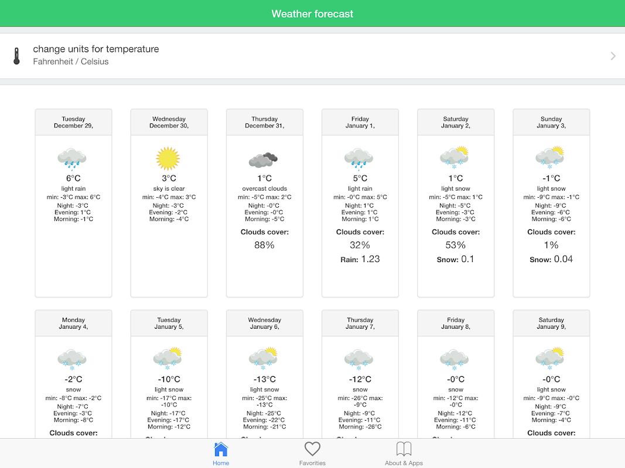Click the light snow icon for Saturday January 2
Image resolution: width=625 pixels, height=468 pixels.
[x=455, y=157]
